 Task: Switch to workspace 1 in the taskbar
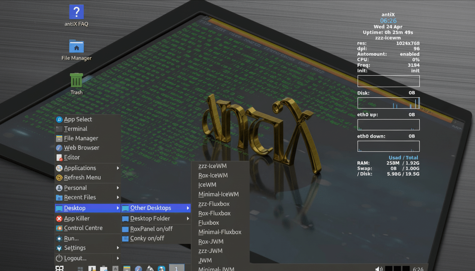point(177,268)
